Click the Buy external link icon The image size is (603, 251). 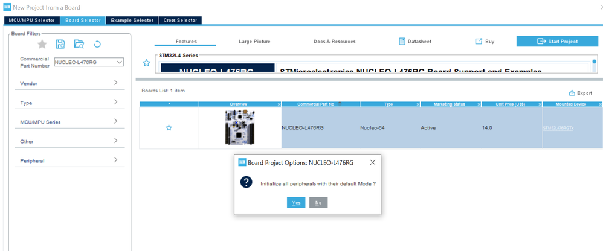coord(479,42)
